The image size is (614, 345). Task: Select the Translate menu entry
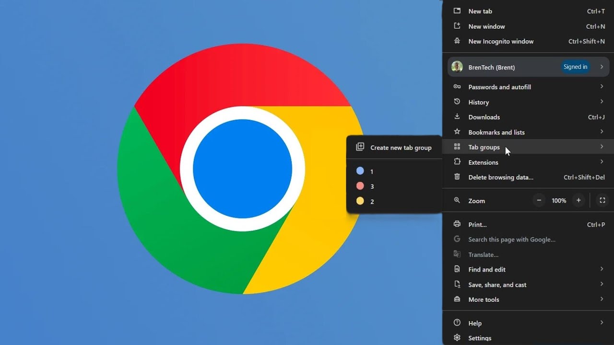528,254
